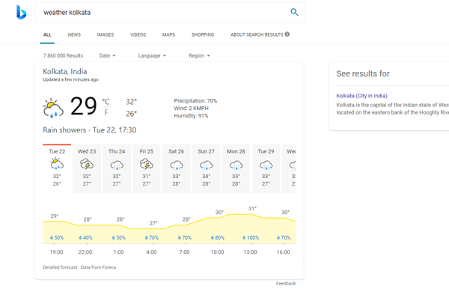This screenshot has height=289, width=449.
Task: Select the Sat 26 rain forecast card
Action: pos(177,168)
